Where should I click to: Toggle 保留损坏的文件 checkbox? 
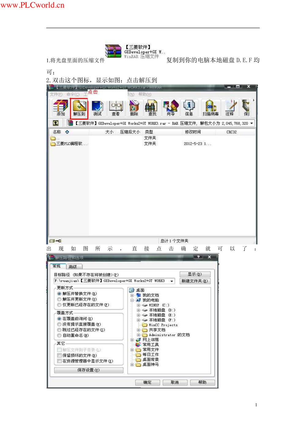[x=59, y=355]
